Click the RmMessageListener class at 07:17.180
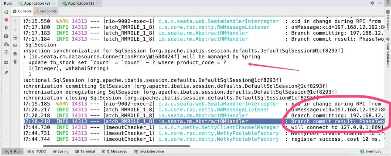The height and width of the screenshot is (156, 391). pyautogui.click(x=214, y=27)
